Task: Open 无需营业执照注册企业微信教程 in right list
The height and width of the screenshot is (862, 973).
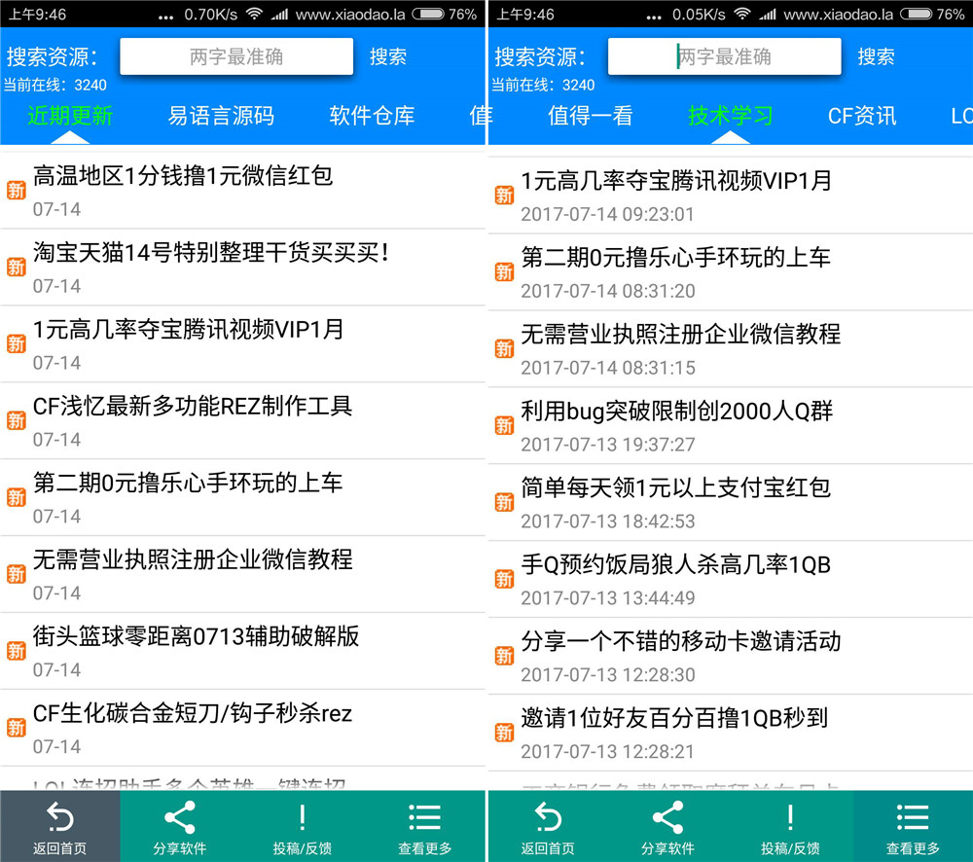Action: [x=731, y=349]
